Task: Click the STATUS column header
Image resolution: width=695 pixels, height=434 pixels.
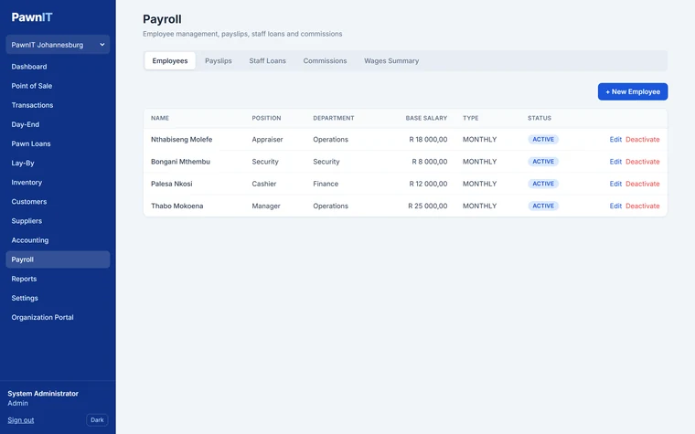Action: click(540, 118)
